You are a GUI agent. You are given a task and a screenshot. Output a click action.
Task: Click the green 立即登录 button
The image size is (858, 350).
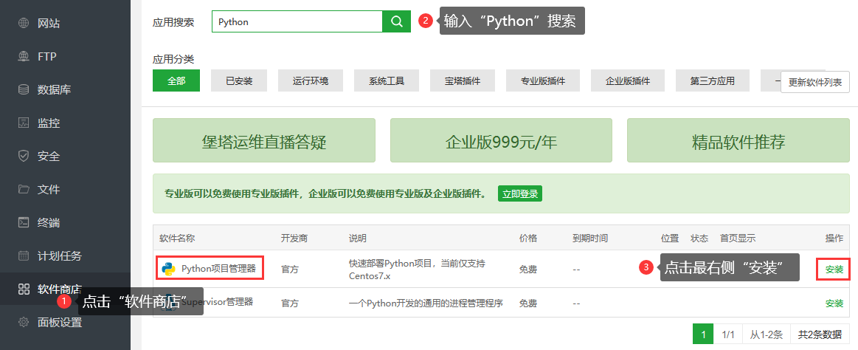tap(520, 194)
